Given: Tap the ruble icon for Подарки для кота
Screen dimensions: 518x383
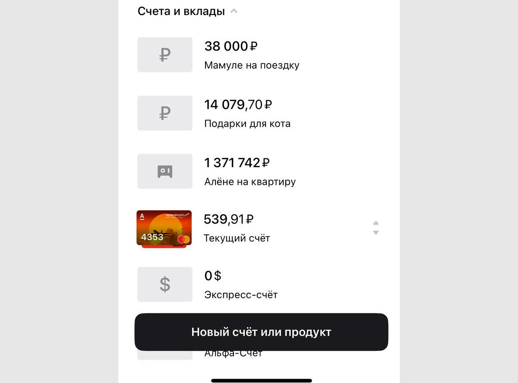Looking at the screenshot, I should 165,113.
